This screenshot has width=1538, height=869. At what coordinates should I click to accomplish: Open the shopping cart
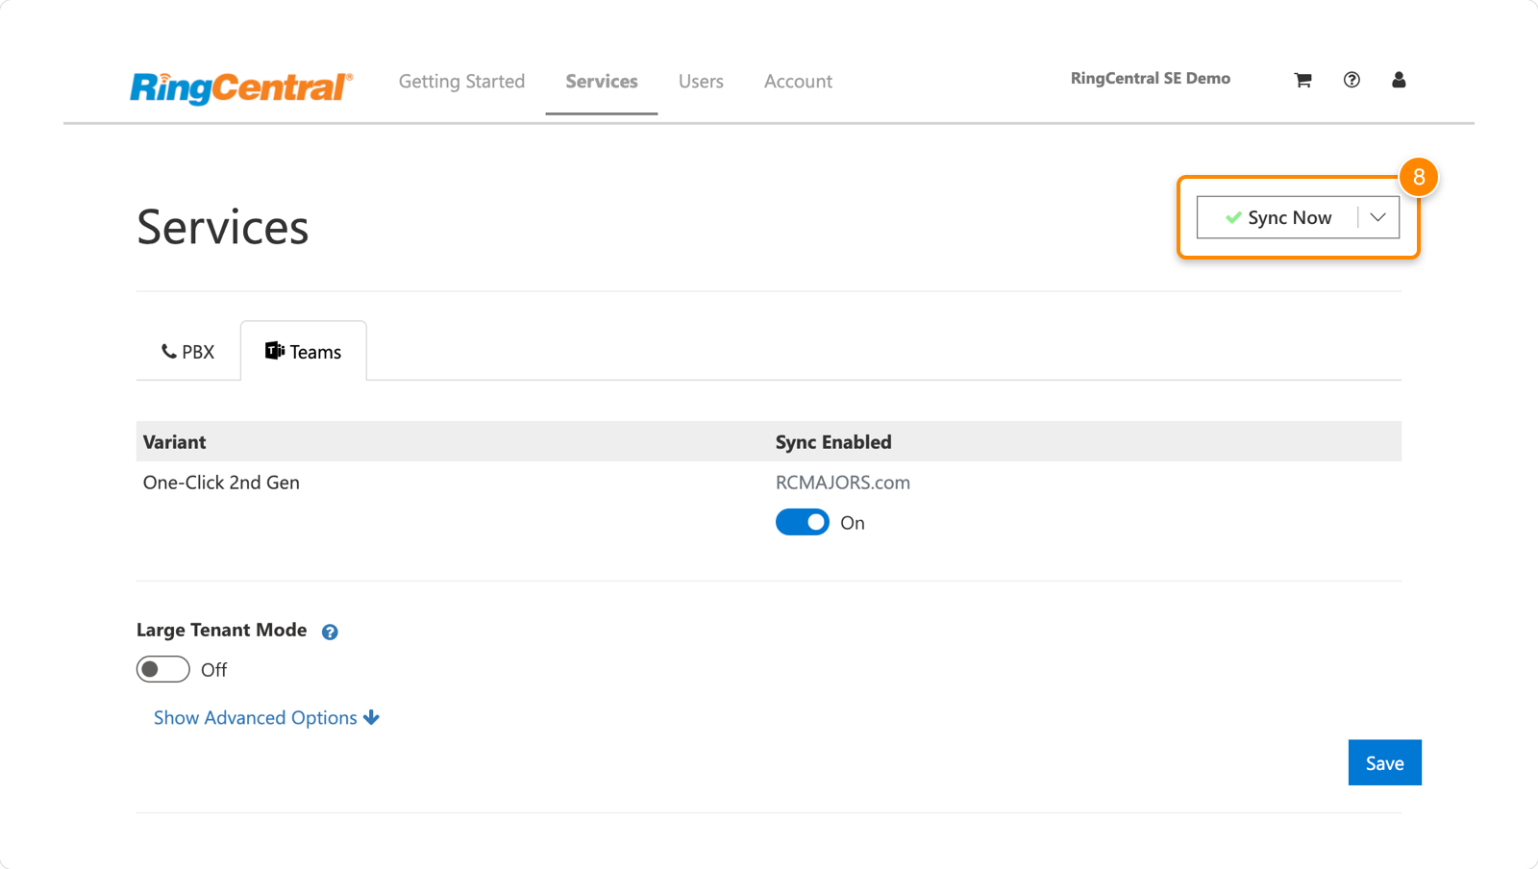pyautogui.click(x=1302, y=80)
